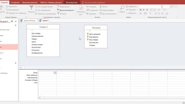Viewport: 185px width, 104px height.
Task: Click the Вырезать (Cut) scissors icon
Action: coord(7,6)
